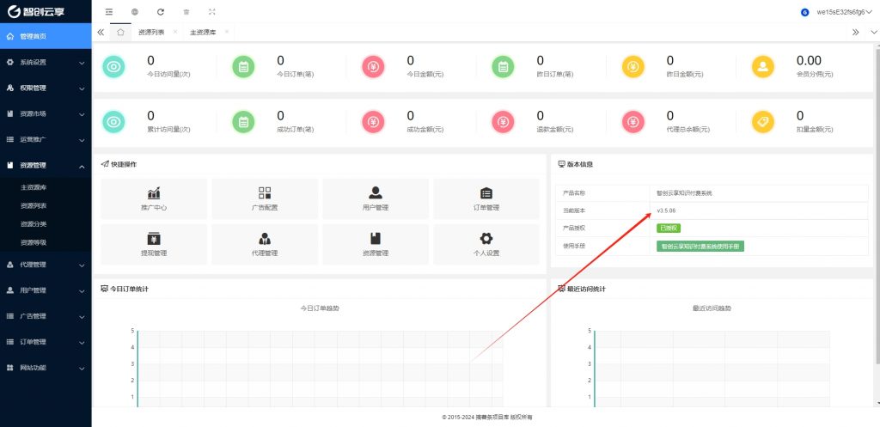This screenshot has width=880, height=427.
Task: Expand 权限管理 sidebar menu
Action: [46, 88]
